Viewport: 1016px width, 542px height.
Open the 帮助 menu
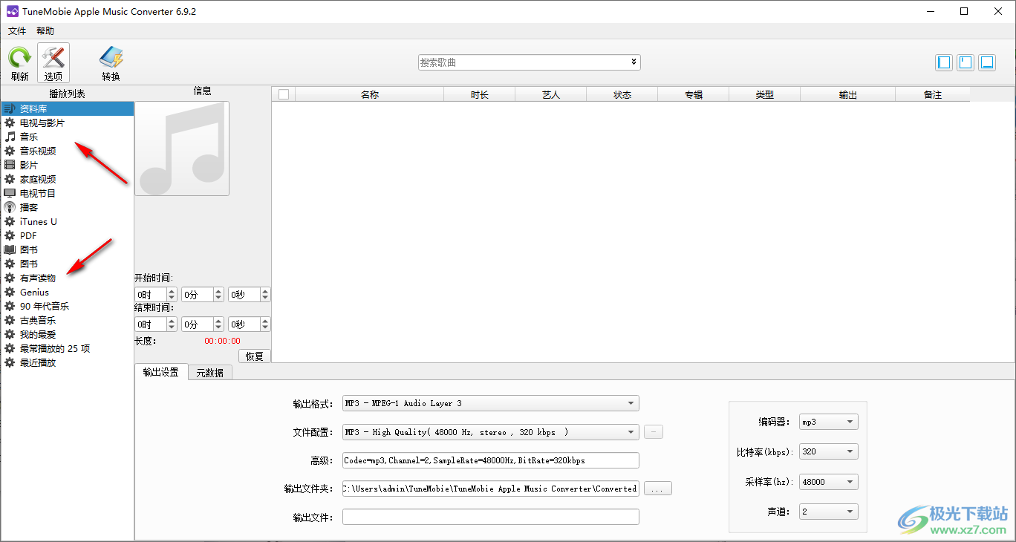coord(45,31)
